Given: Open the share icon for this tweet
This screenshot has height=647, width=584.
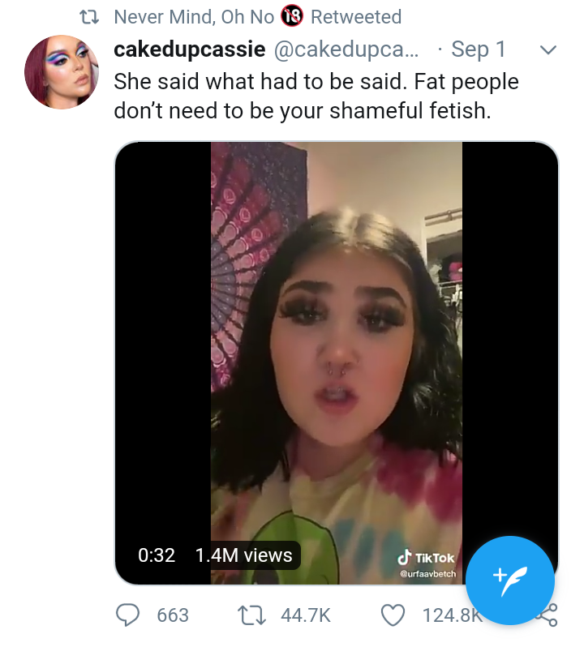Looking at the screenshot, I should (548, 615).
